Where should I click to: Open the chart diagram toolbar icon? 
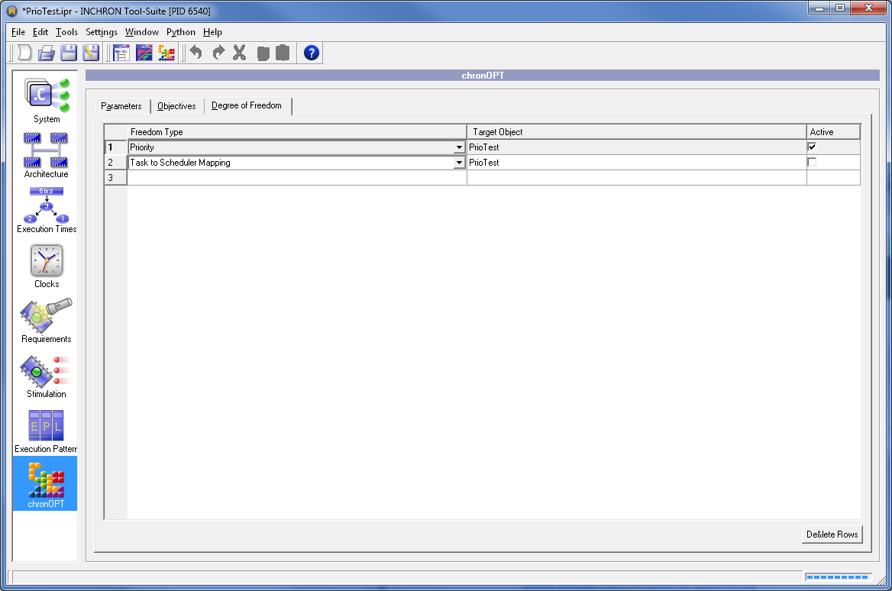[x=144, y=53]
